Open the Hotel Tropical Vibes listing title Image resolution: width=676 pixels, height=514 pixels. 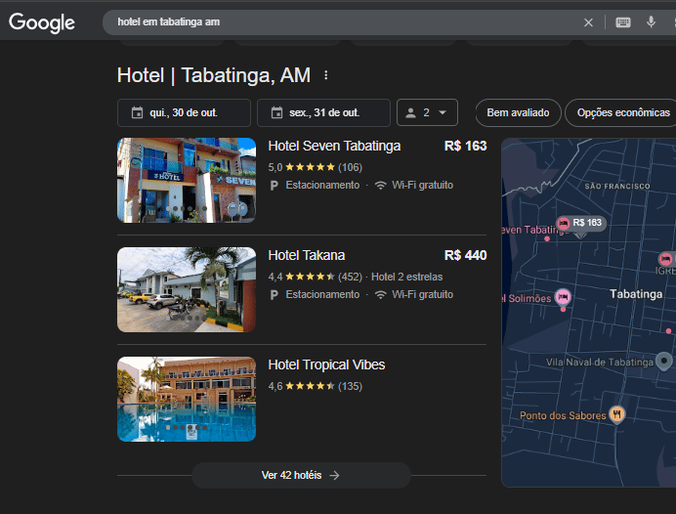coord(326,365)
